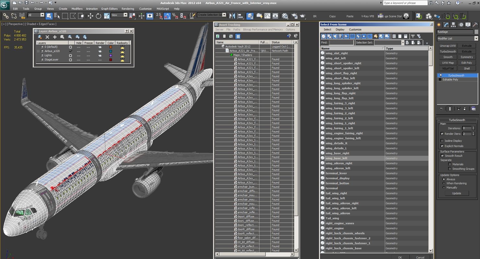Screen dimensions: 480x259
Task: Open MAXScript menu
Action: (x=163, y=9)
